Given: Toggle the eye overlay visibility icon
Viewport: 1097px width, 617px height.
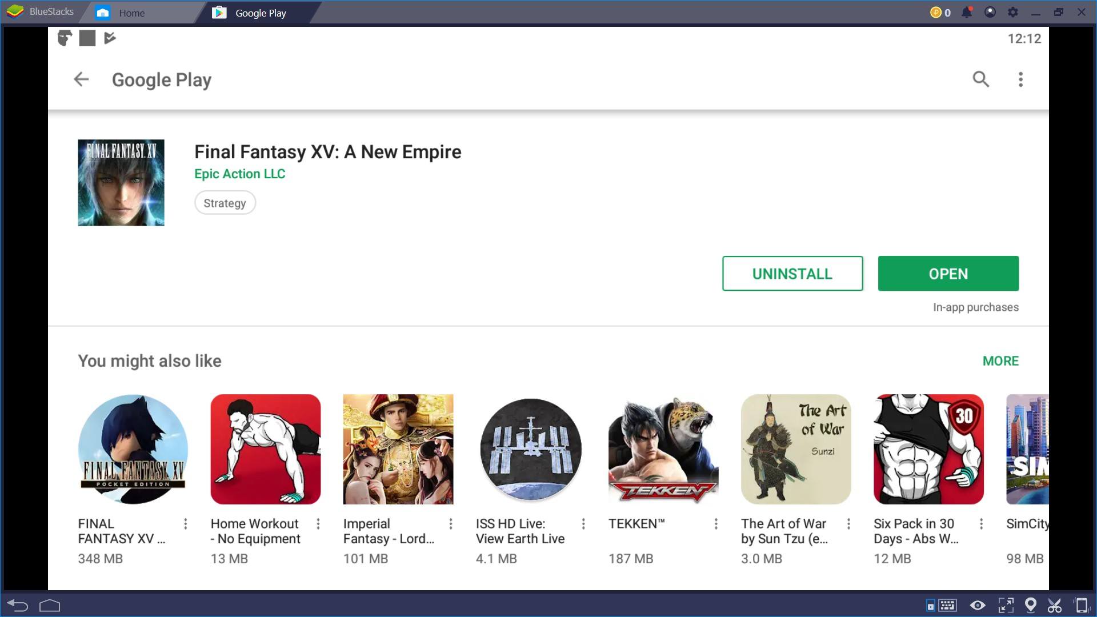Looking at the screenshot, I should [978, 605].
